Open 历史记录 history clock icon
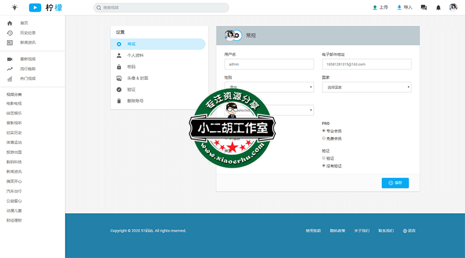This screenshot has height=258, width=465. point(10,32)
